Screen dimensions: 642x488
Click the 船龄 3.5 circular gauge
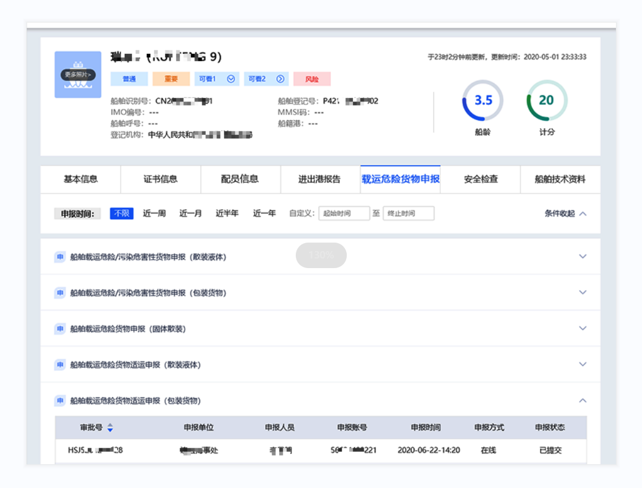[483, 101]
